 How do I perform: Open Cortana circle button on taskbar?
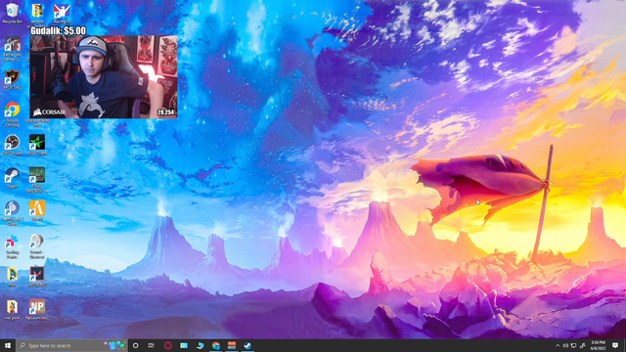[x=135, y=345]
